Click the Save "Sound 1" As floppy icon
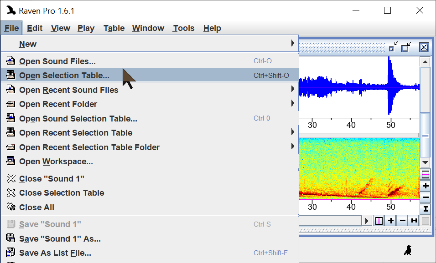The width and height of the screenshot is (436, 263). click(x=10, y=238)
